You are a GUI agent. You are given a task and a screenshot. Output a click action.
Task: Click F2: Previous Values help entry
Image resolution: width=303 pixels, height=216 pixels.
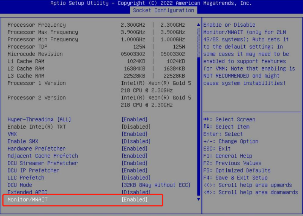[x=232, y=163]
